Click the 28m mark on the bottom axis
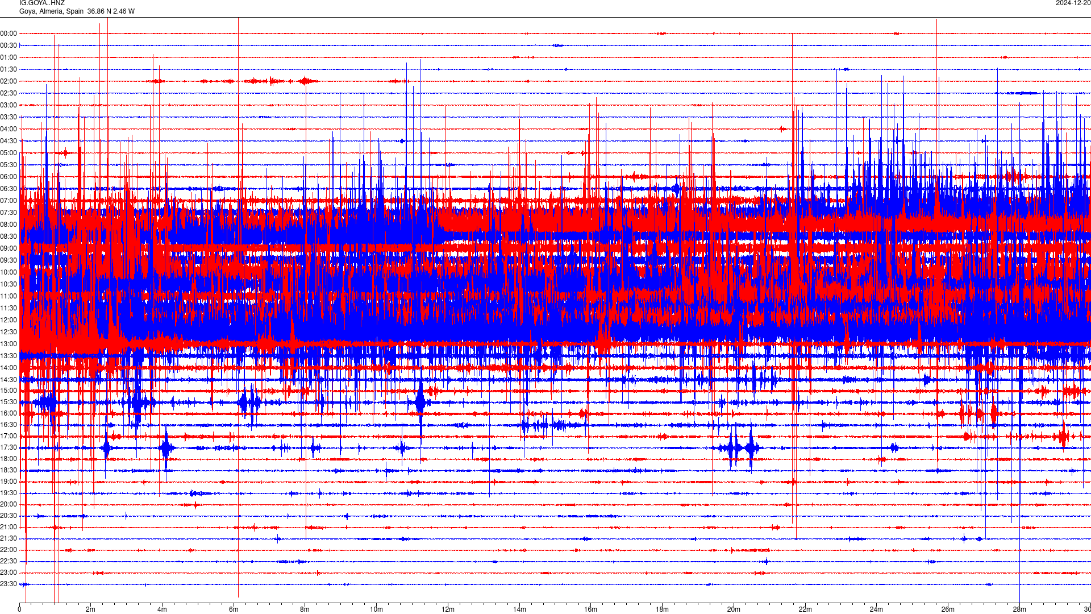 [1019, 609]
